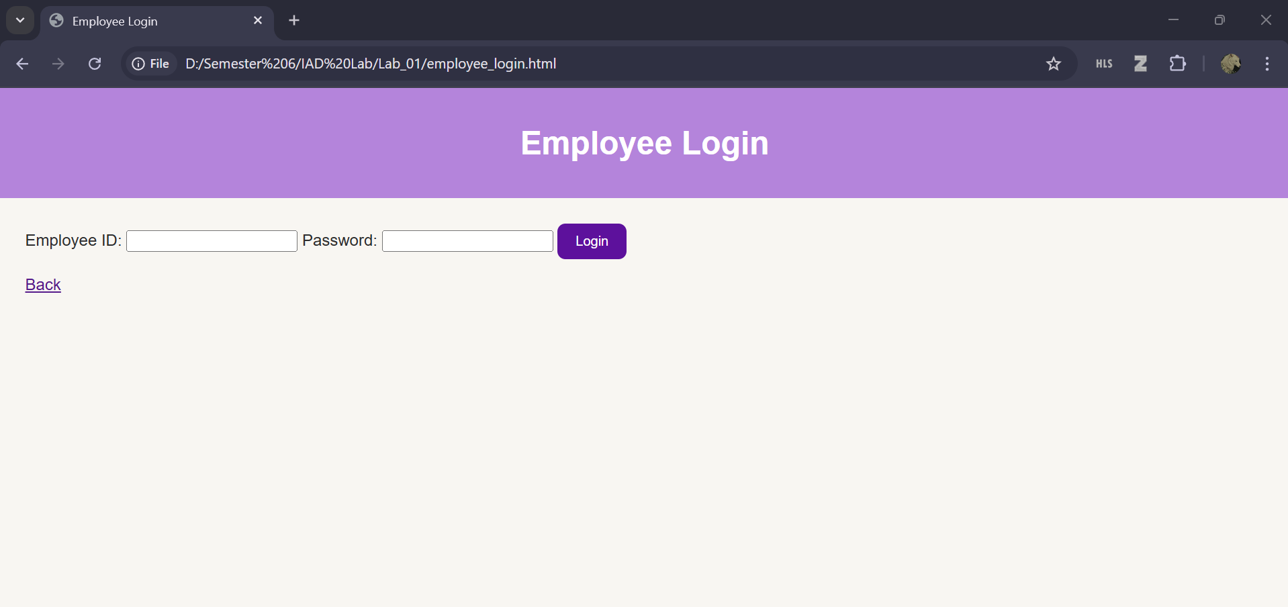This screenshot has height=607, width=1288.
Task: Click the Employee Login page heading
Action: tap(644, 142)
